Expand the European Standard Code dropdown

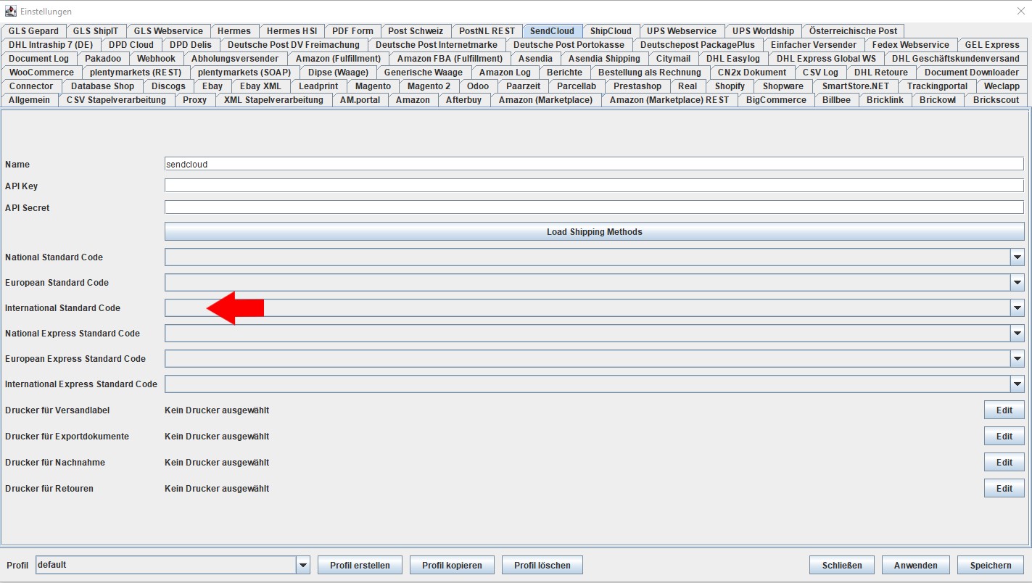click(1017, 283)
